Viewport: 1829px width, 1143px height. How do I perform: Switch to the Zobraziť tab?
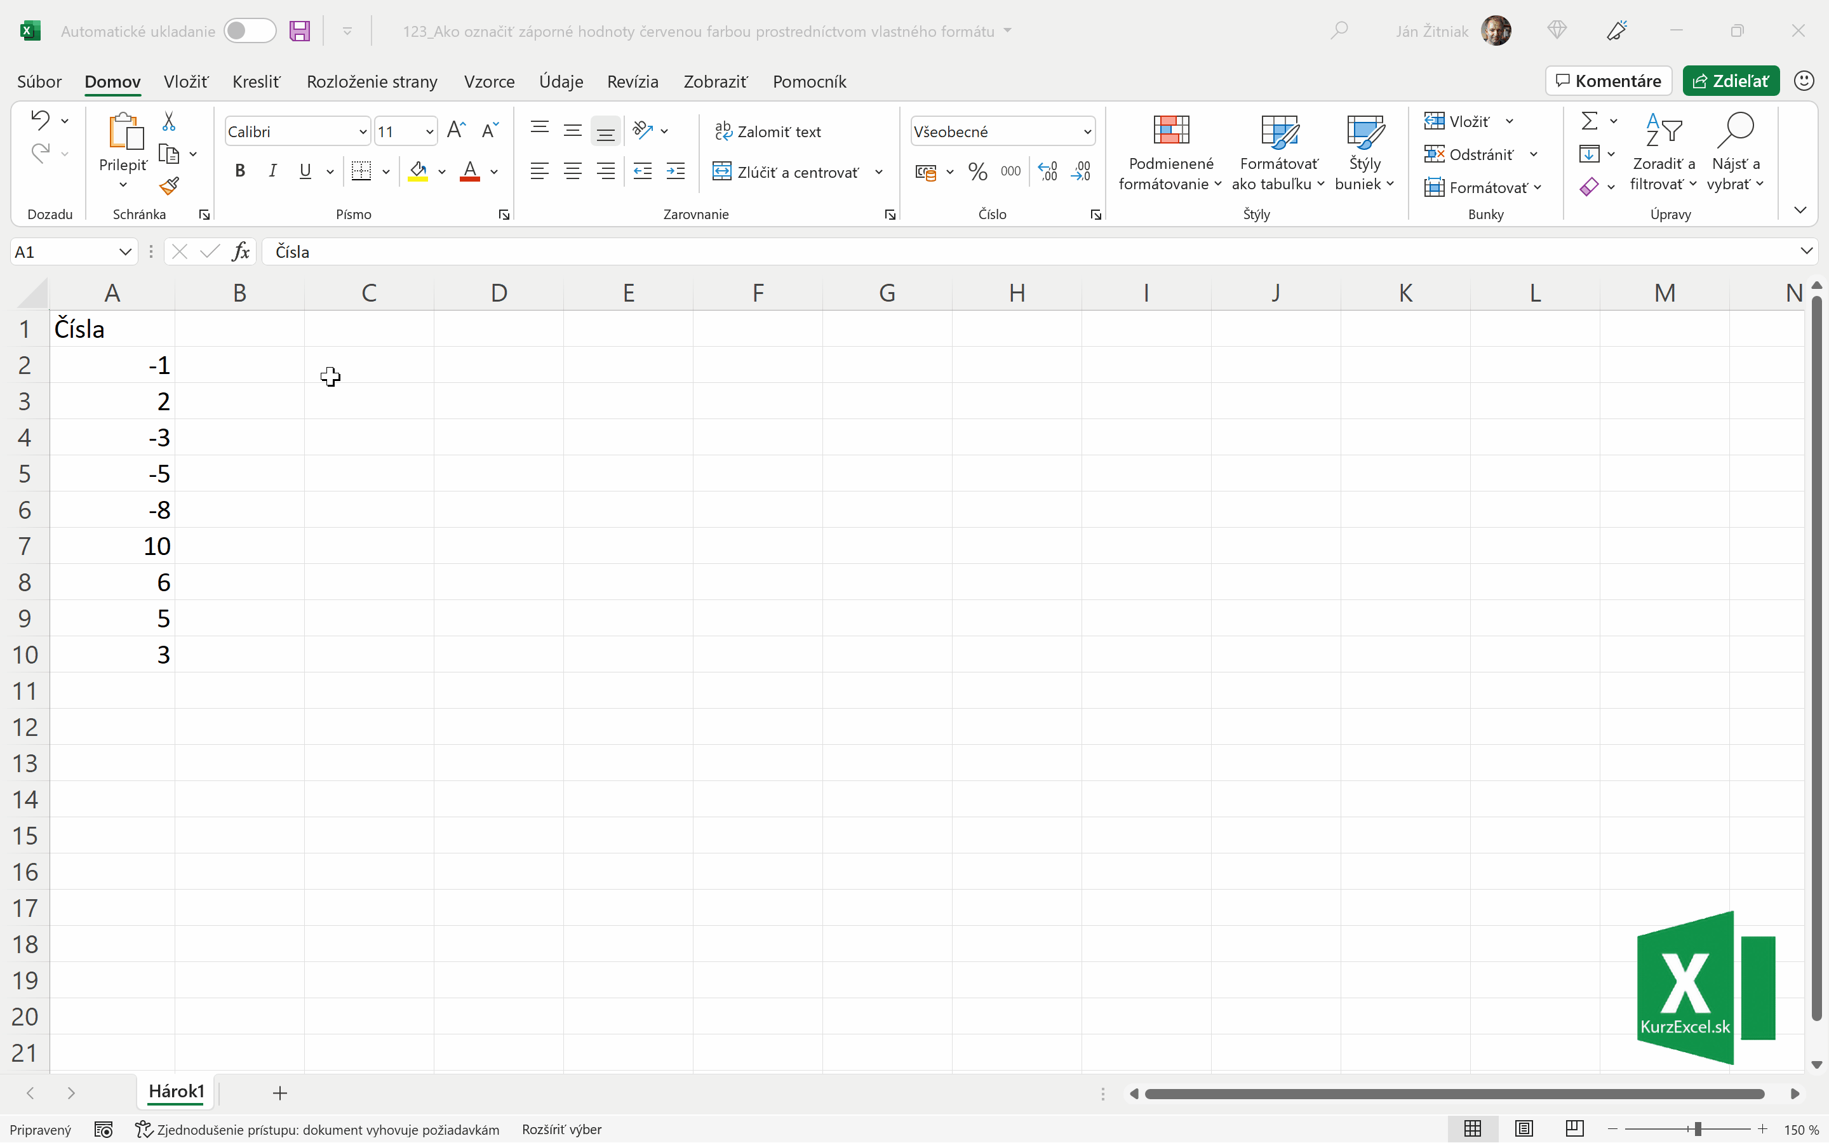716,82
